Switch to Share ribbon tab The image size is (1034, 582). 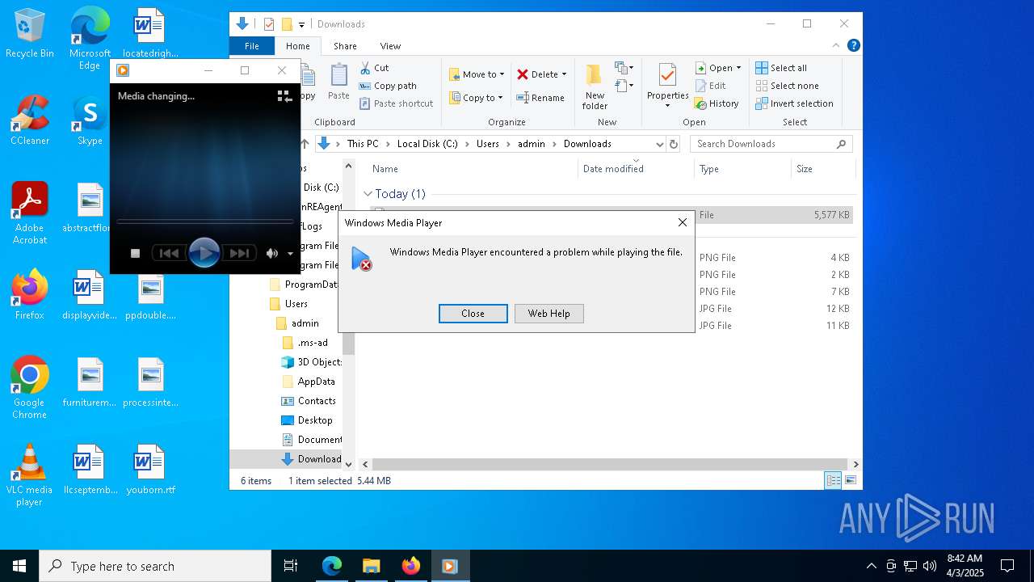pos(345,46)
